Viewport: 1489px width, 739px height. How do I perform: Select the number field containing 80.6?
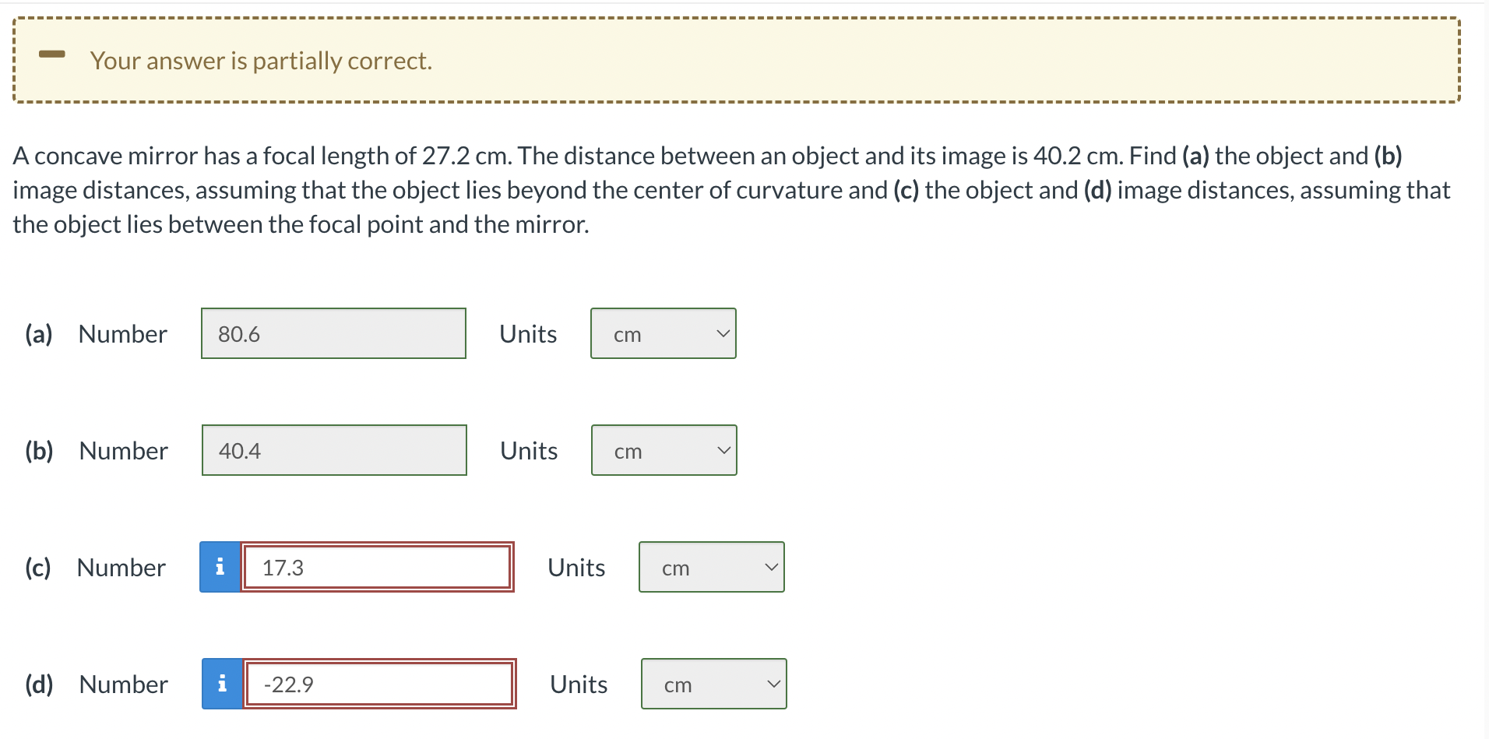point(333,333)
